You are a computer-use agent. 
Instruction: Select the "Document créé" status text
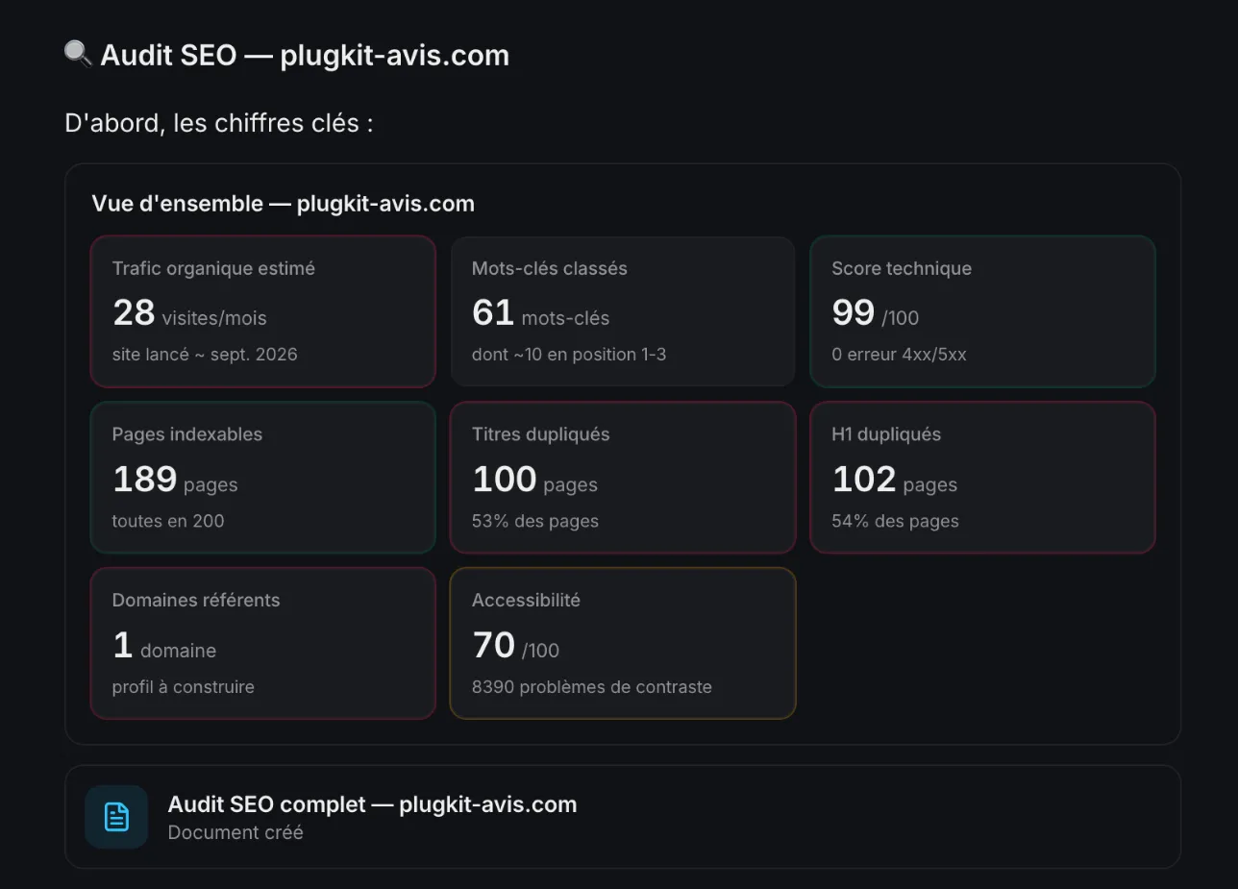coord(235,832)
